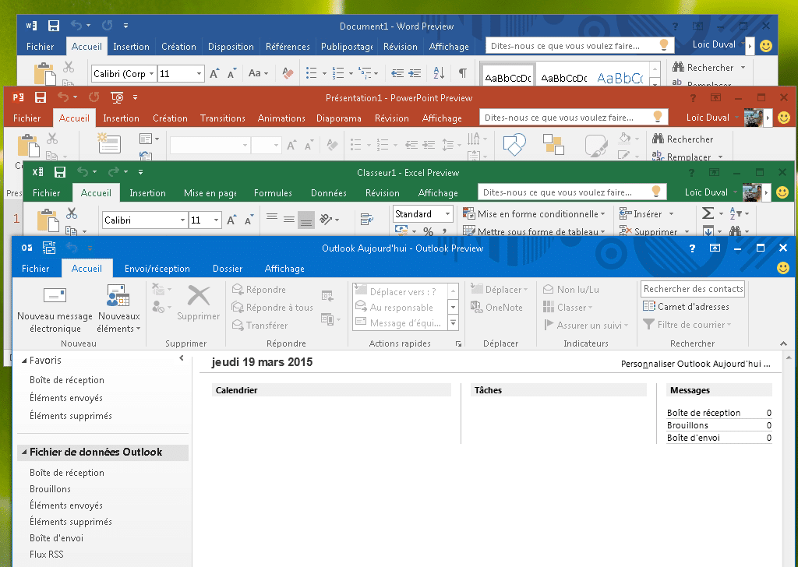Open the Dossier tab in Outlook
Viewport: 798px width, 567px height.
click(x=228, y=269)
